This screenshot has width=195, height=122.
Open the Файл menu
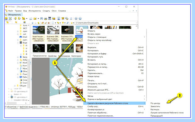pyautogui.click(x=11, y=11)
